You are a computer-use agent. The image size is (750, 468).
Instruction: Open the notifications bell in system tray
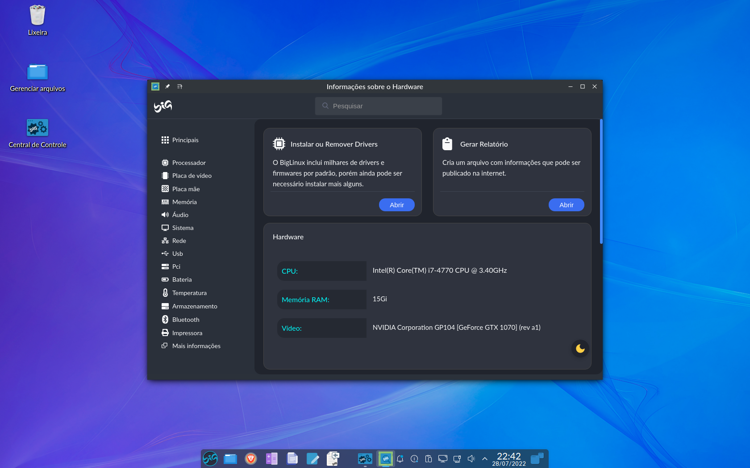[x=400, y=459]
